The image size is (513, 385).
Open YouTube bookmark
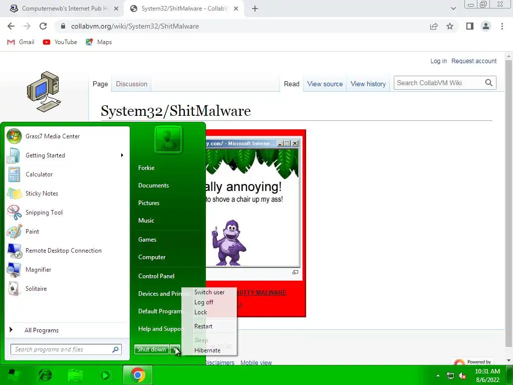tap(60, 42)
